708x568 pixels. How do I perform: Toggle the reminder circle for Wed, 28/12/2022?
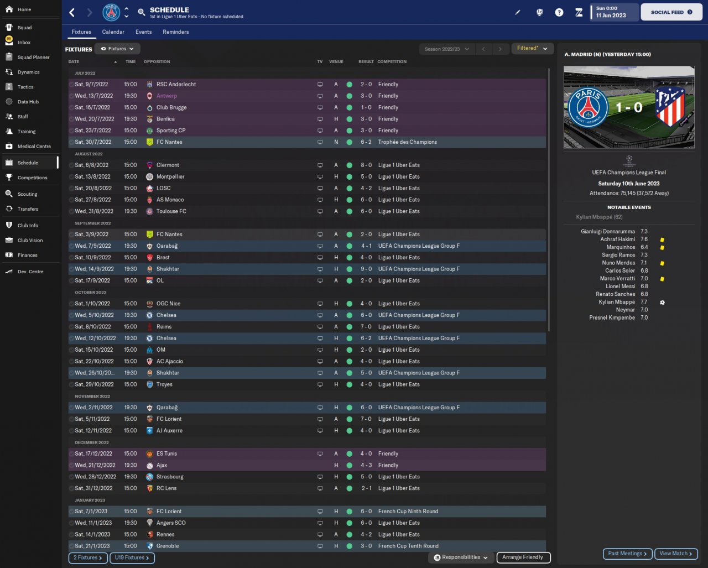tap(71, 477)
